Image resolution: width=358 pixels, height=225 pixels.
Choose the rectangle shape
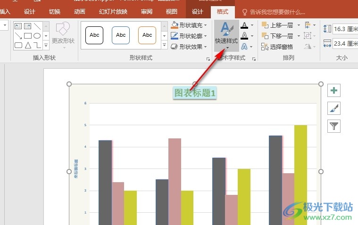point(28,36)
